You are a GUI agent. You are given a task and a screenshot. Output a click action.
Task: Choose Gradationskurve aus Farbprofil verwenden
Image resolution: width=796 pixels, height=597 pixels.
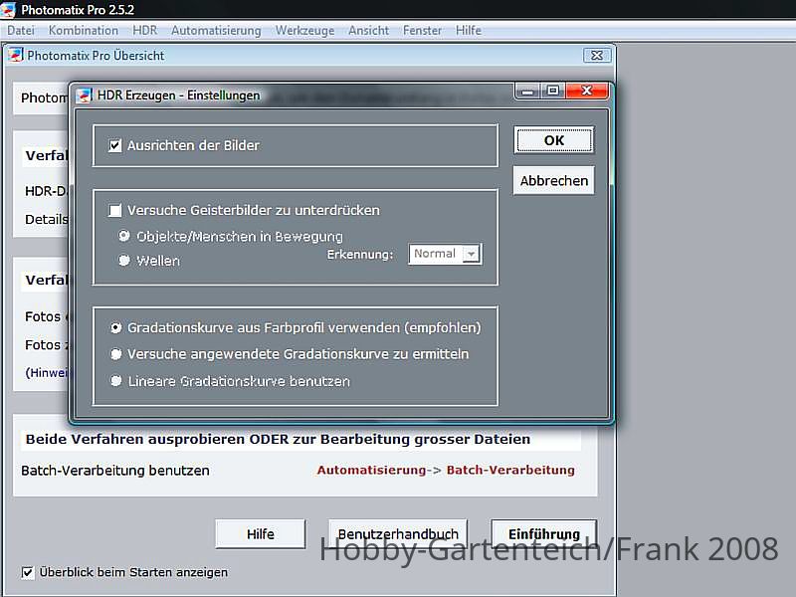click(115, 328)
